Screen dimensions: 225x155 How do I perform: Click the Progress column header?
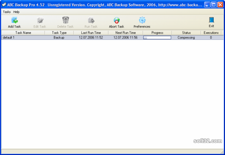click(x=157, y=33)
